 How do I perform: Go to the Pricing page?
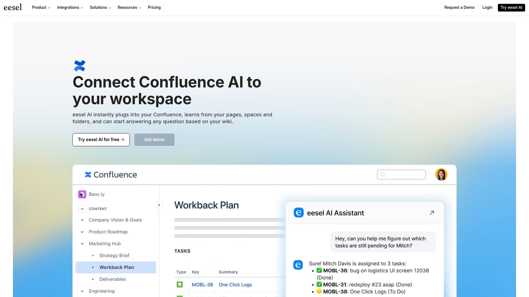[154, 7]
